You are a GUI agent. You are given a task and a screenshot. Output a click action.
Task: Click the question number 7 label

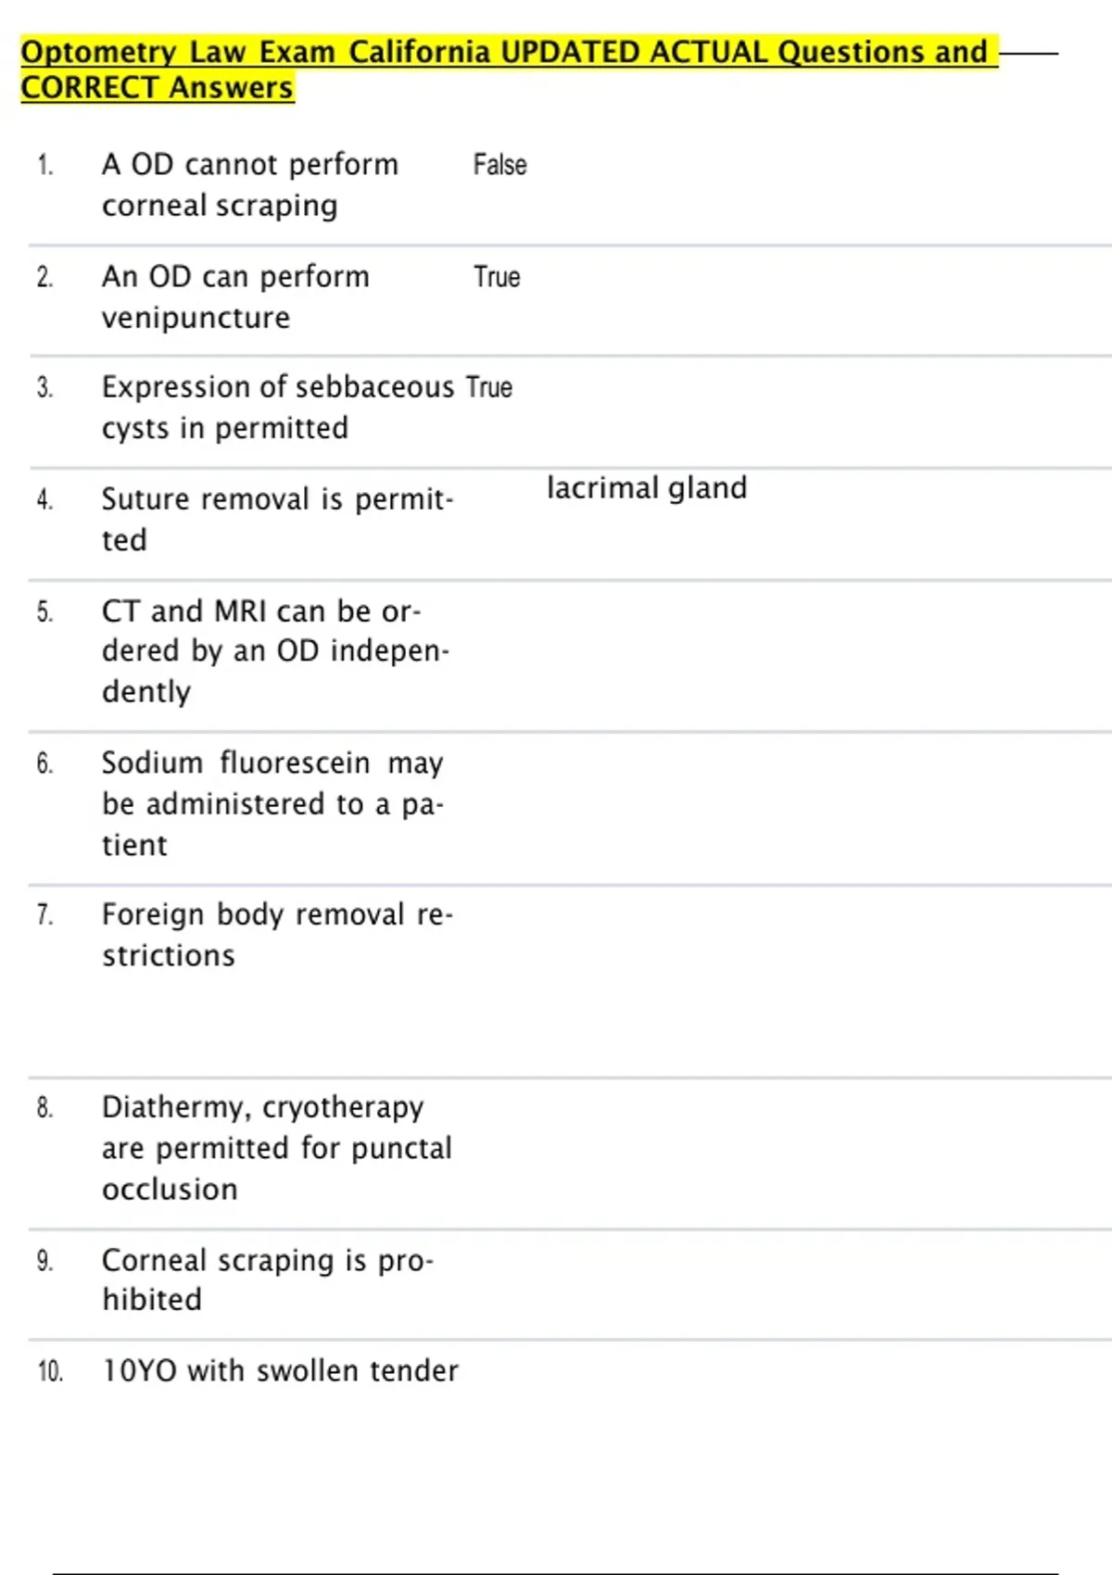click(x=44, y=915)
